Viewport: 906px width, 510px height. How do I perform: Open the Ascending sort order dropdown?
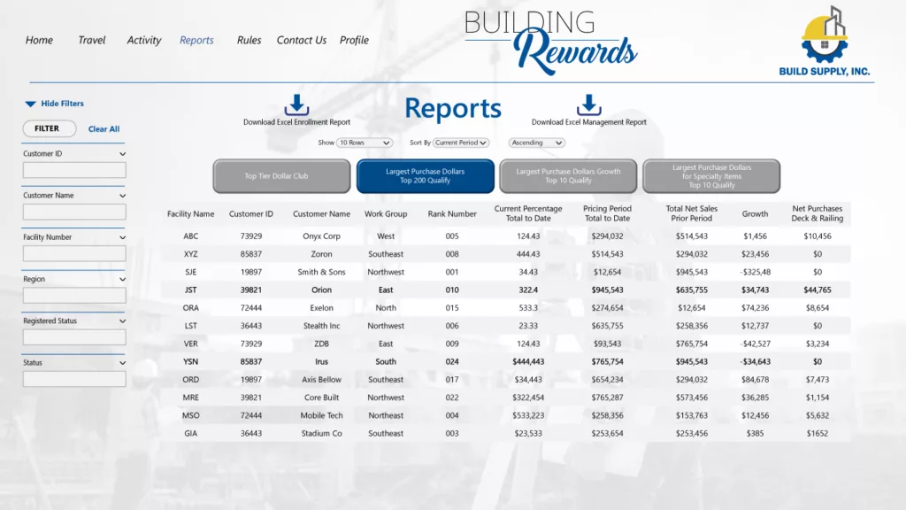click(537, 143)
